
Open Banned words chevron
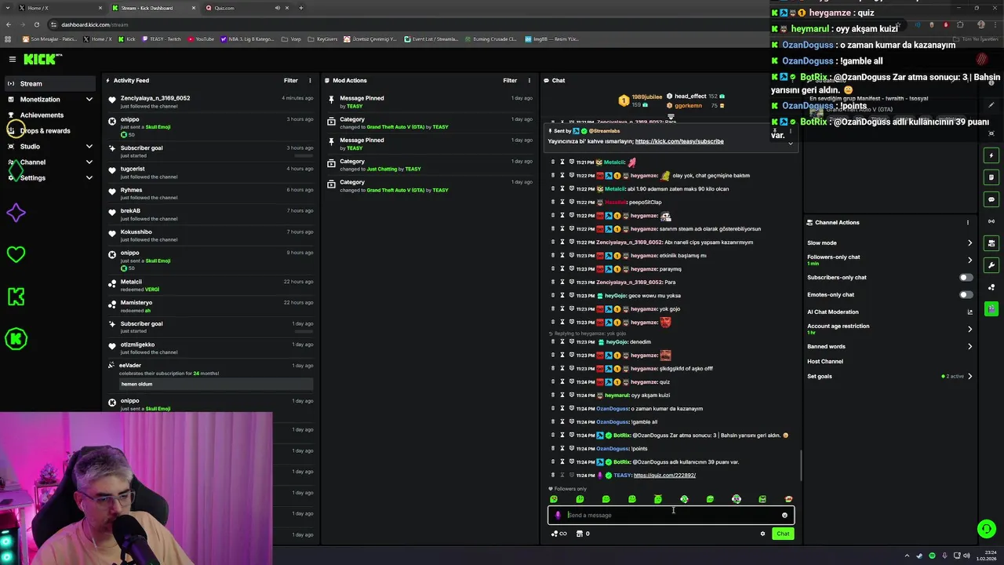[969, 346]
